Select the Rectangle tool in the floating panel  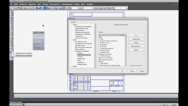pyautogui.click(x=38, y=48)
